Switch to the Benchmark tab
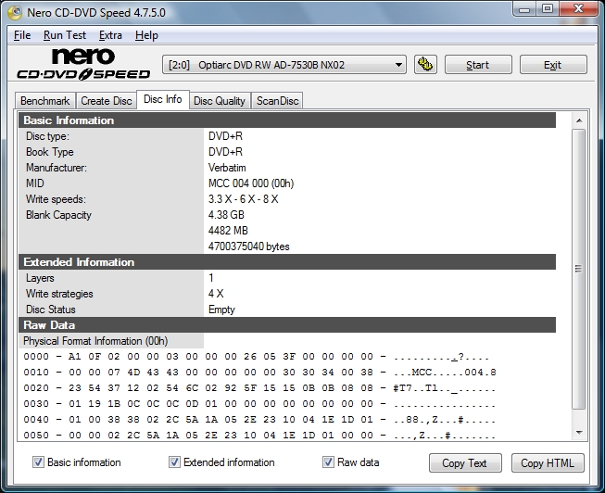Viewport: 605px width, 493px height. 45,101
